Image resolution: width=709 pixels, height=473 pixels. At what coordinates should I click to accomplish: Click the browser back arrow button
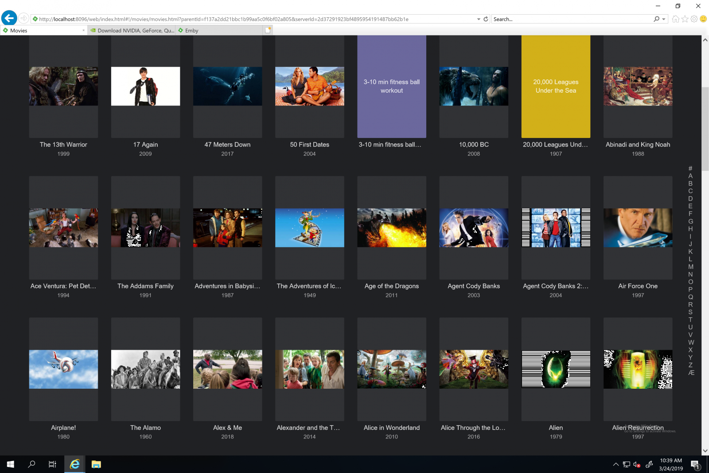[x=9, y=18]
